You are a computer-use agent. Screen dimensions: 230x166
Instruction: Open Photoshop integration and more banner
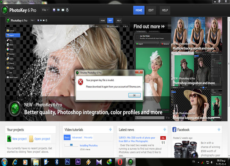point(196,69)
